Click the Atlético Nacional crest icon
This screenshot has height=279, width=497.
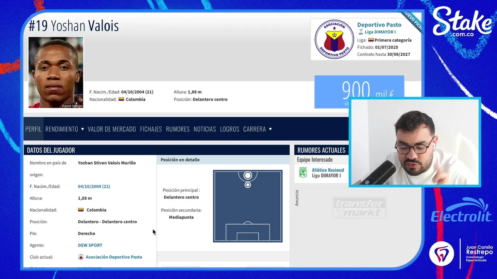303,172
